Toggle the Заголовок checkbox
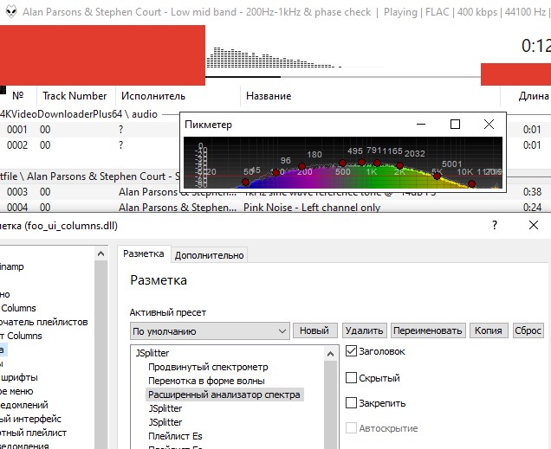 [351, 351]
